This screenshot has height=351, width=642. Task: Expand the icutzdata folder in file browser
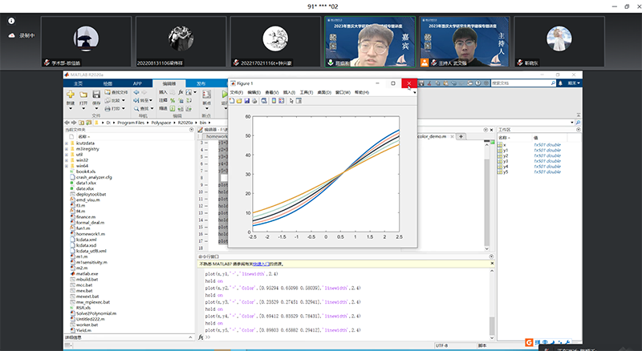[x=67, y=143]
